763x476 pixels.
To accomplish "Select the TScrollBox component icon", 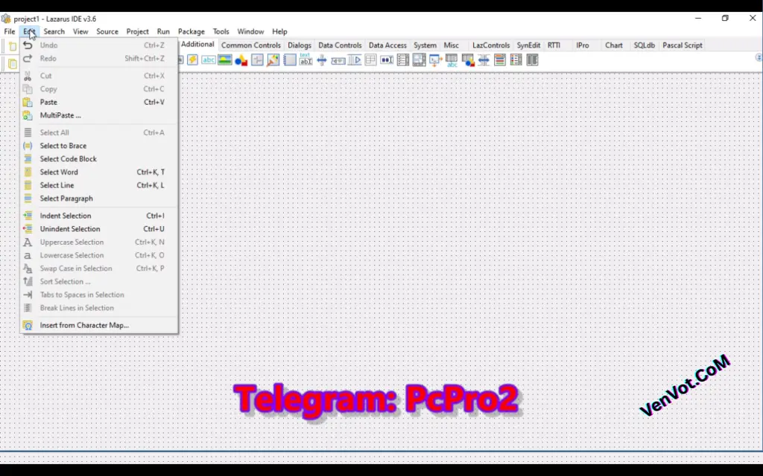I will tap(419, 59).
